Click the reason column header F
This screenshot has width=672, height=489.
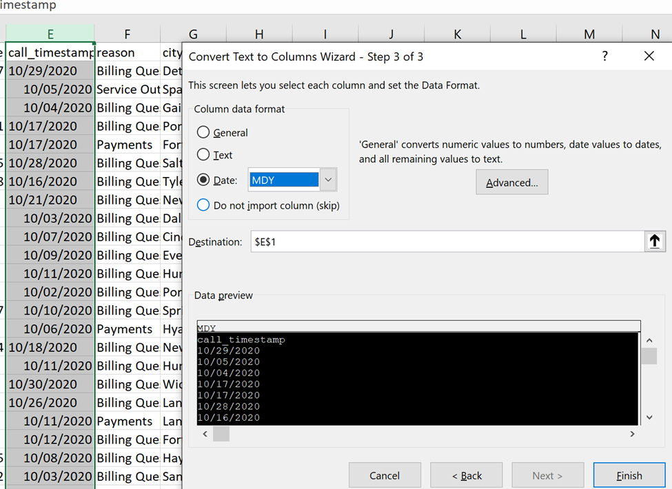click(x=127, y=34)
